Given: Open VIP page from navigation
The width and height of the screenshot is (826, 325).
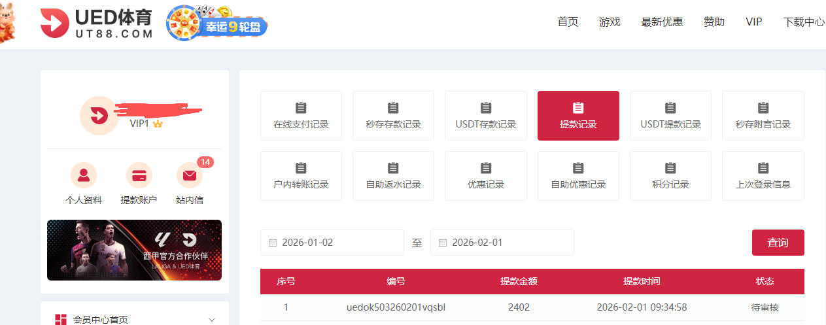Looking at the screenshot, I should 753,22.
